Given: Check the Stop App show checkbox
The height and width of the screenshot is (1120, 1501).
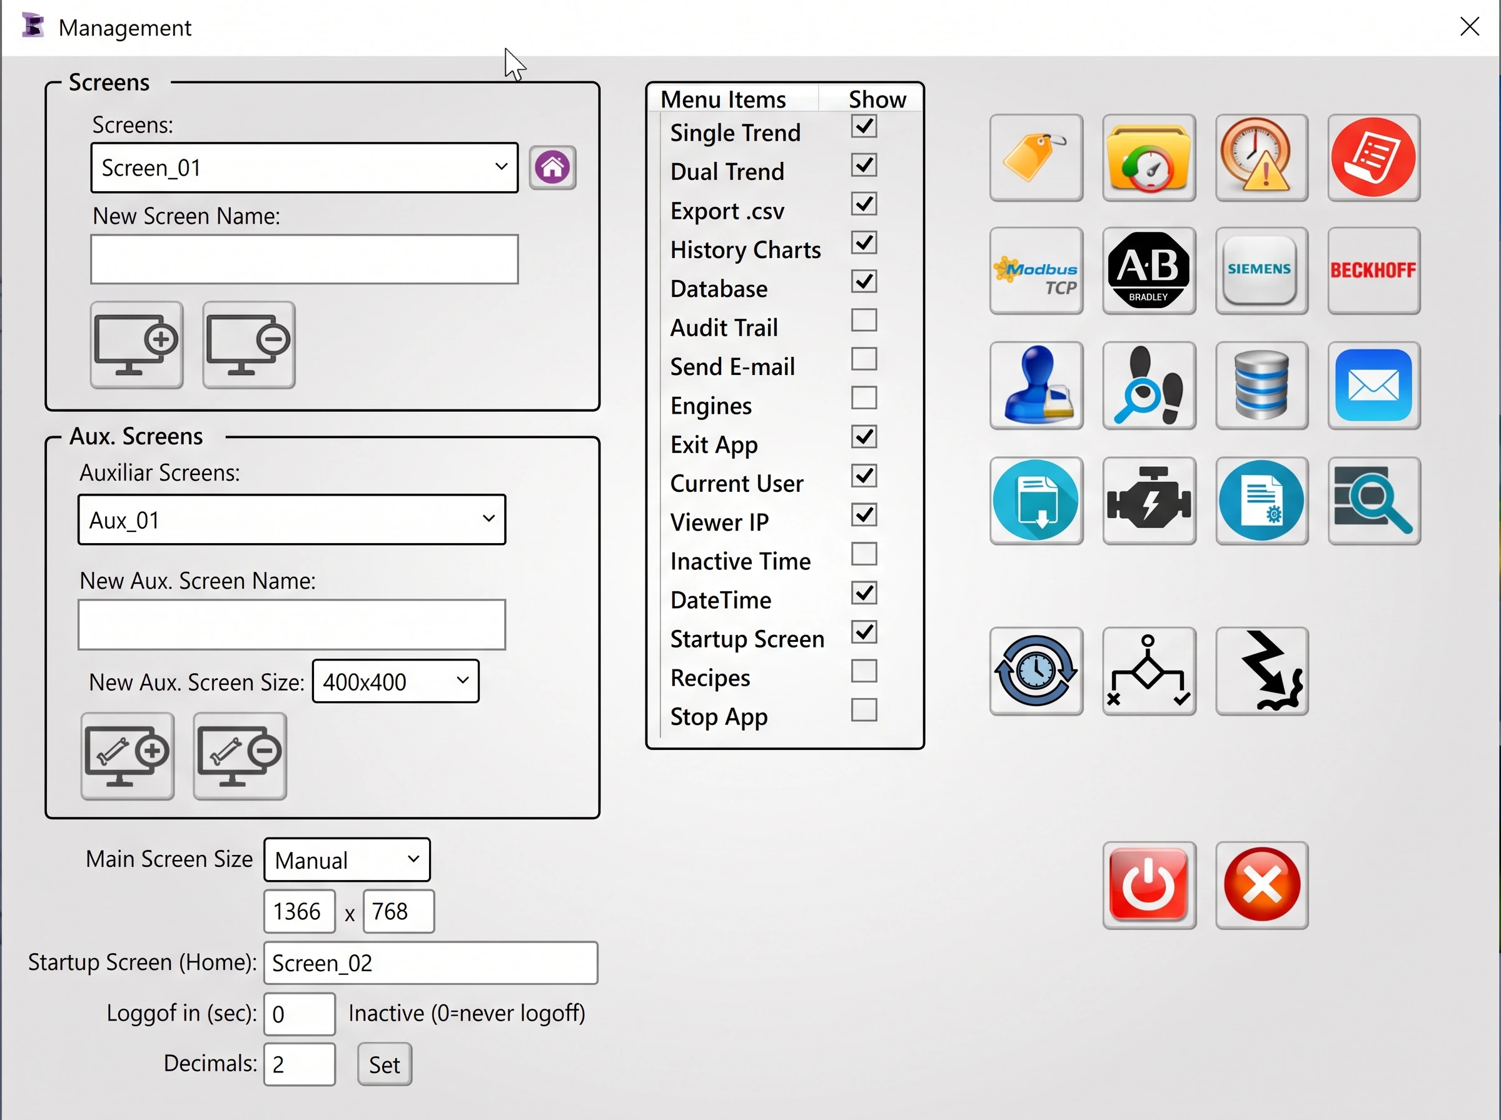Looking at the screenshot, I should [x=864, y=710].
